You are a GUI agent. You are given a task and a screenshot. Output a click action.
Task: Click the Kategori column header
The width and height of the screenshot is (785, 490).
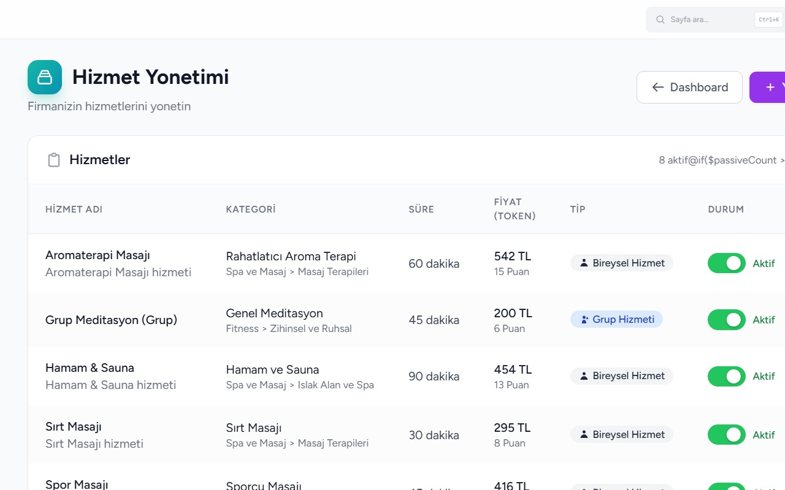[x=251, y=209]
